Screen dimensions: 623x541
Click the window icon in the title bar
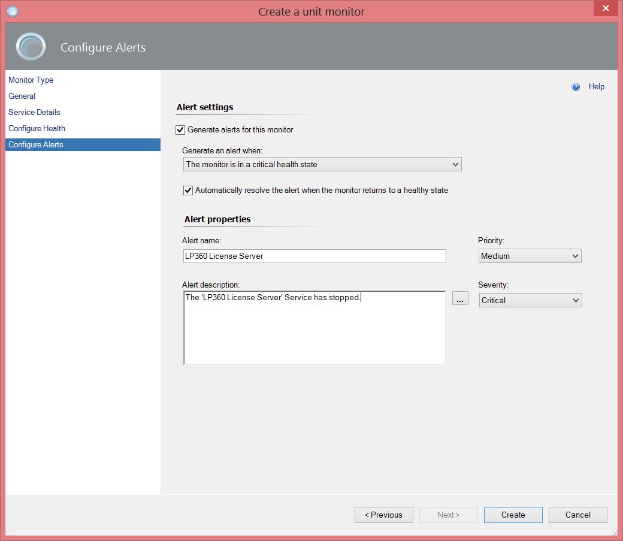tap(13, 11)
